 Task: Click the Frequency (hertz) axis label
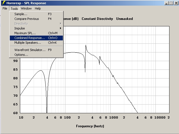(90, 126)
